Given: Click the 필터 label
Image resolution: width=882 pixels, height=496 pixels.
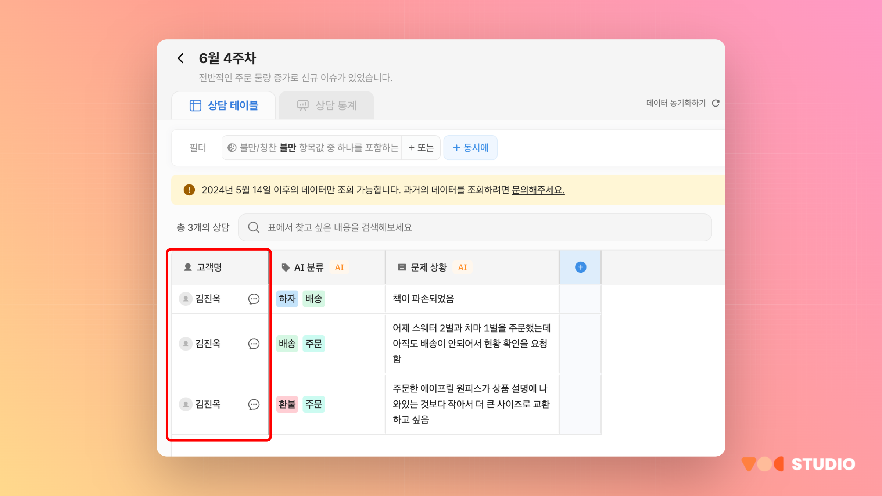Looking at the screenshot, I should [x=198, y=148].
